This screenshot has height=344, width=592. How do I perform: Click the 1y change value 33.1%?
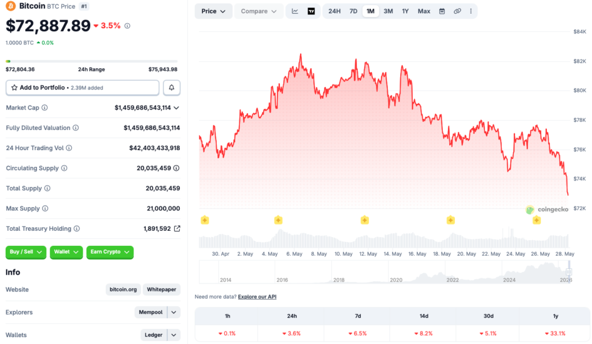pyautogui.click(x=555, y=334)
